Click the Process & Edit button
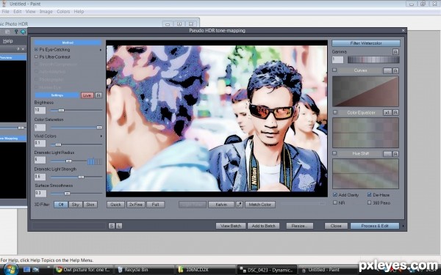The width and height of the screenshot is (441, 275). tap(375, 226)
